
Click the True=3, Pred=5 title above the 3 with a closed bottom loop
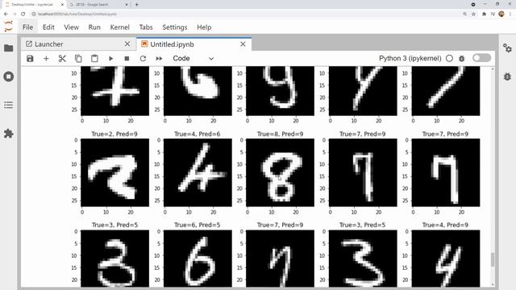coord(114,225)
